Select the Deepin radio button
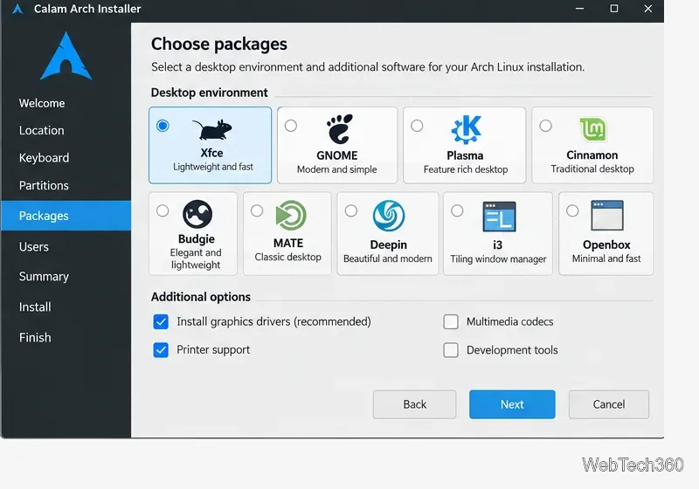The image size is (699, 489). tap(351, 210)
